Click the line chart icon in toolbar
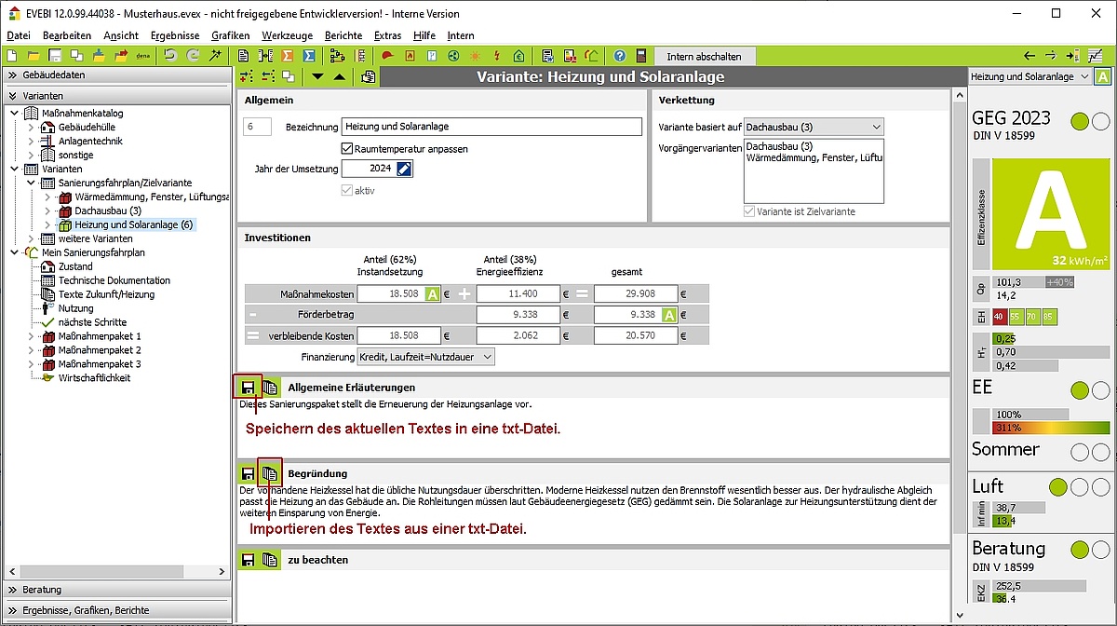The height and width of the screenshot is (626, 1117). point(1096,56)
